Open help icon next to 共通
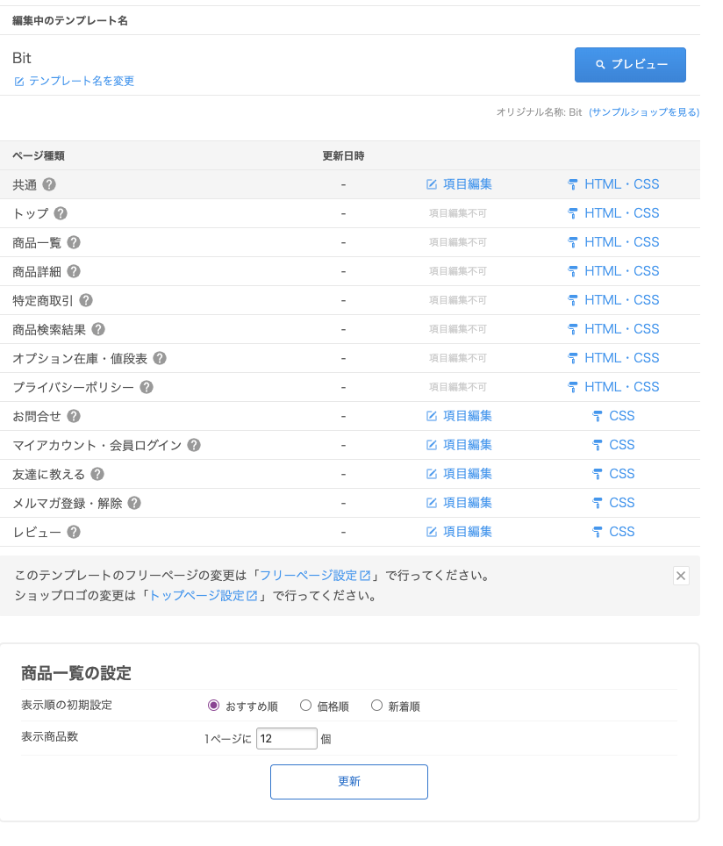 pyautogui.click(x=49, y=184)
